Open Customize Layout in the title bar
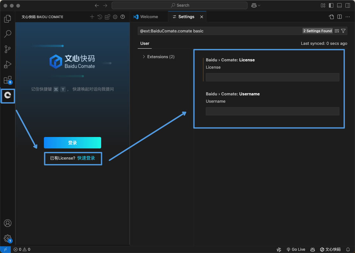The height and width of the screenshot is (253, 355). [x=323, y=5]
